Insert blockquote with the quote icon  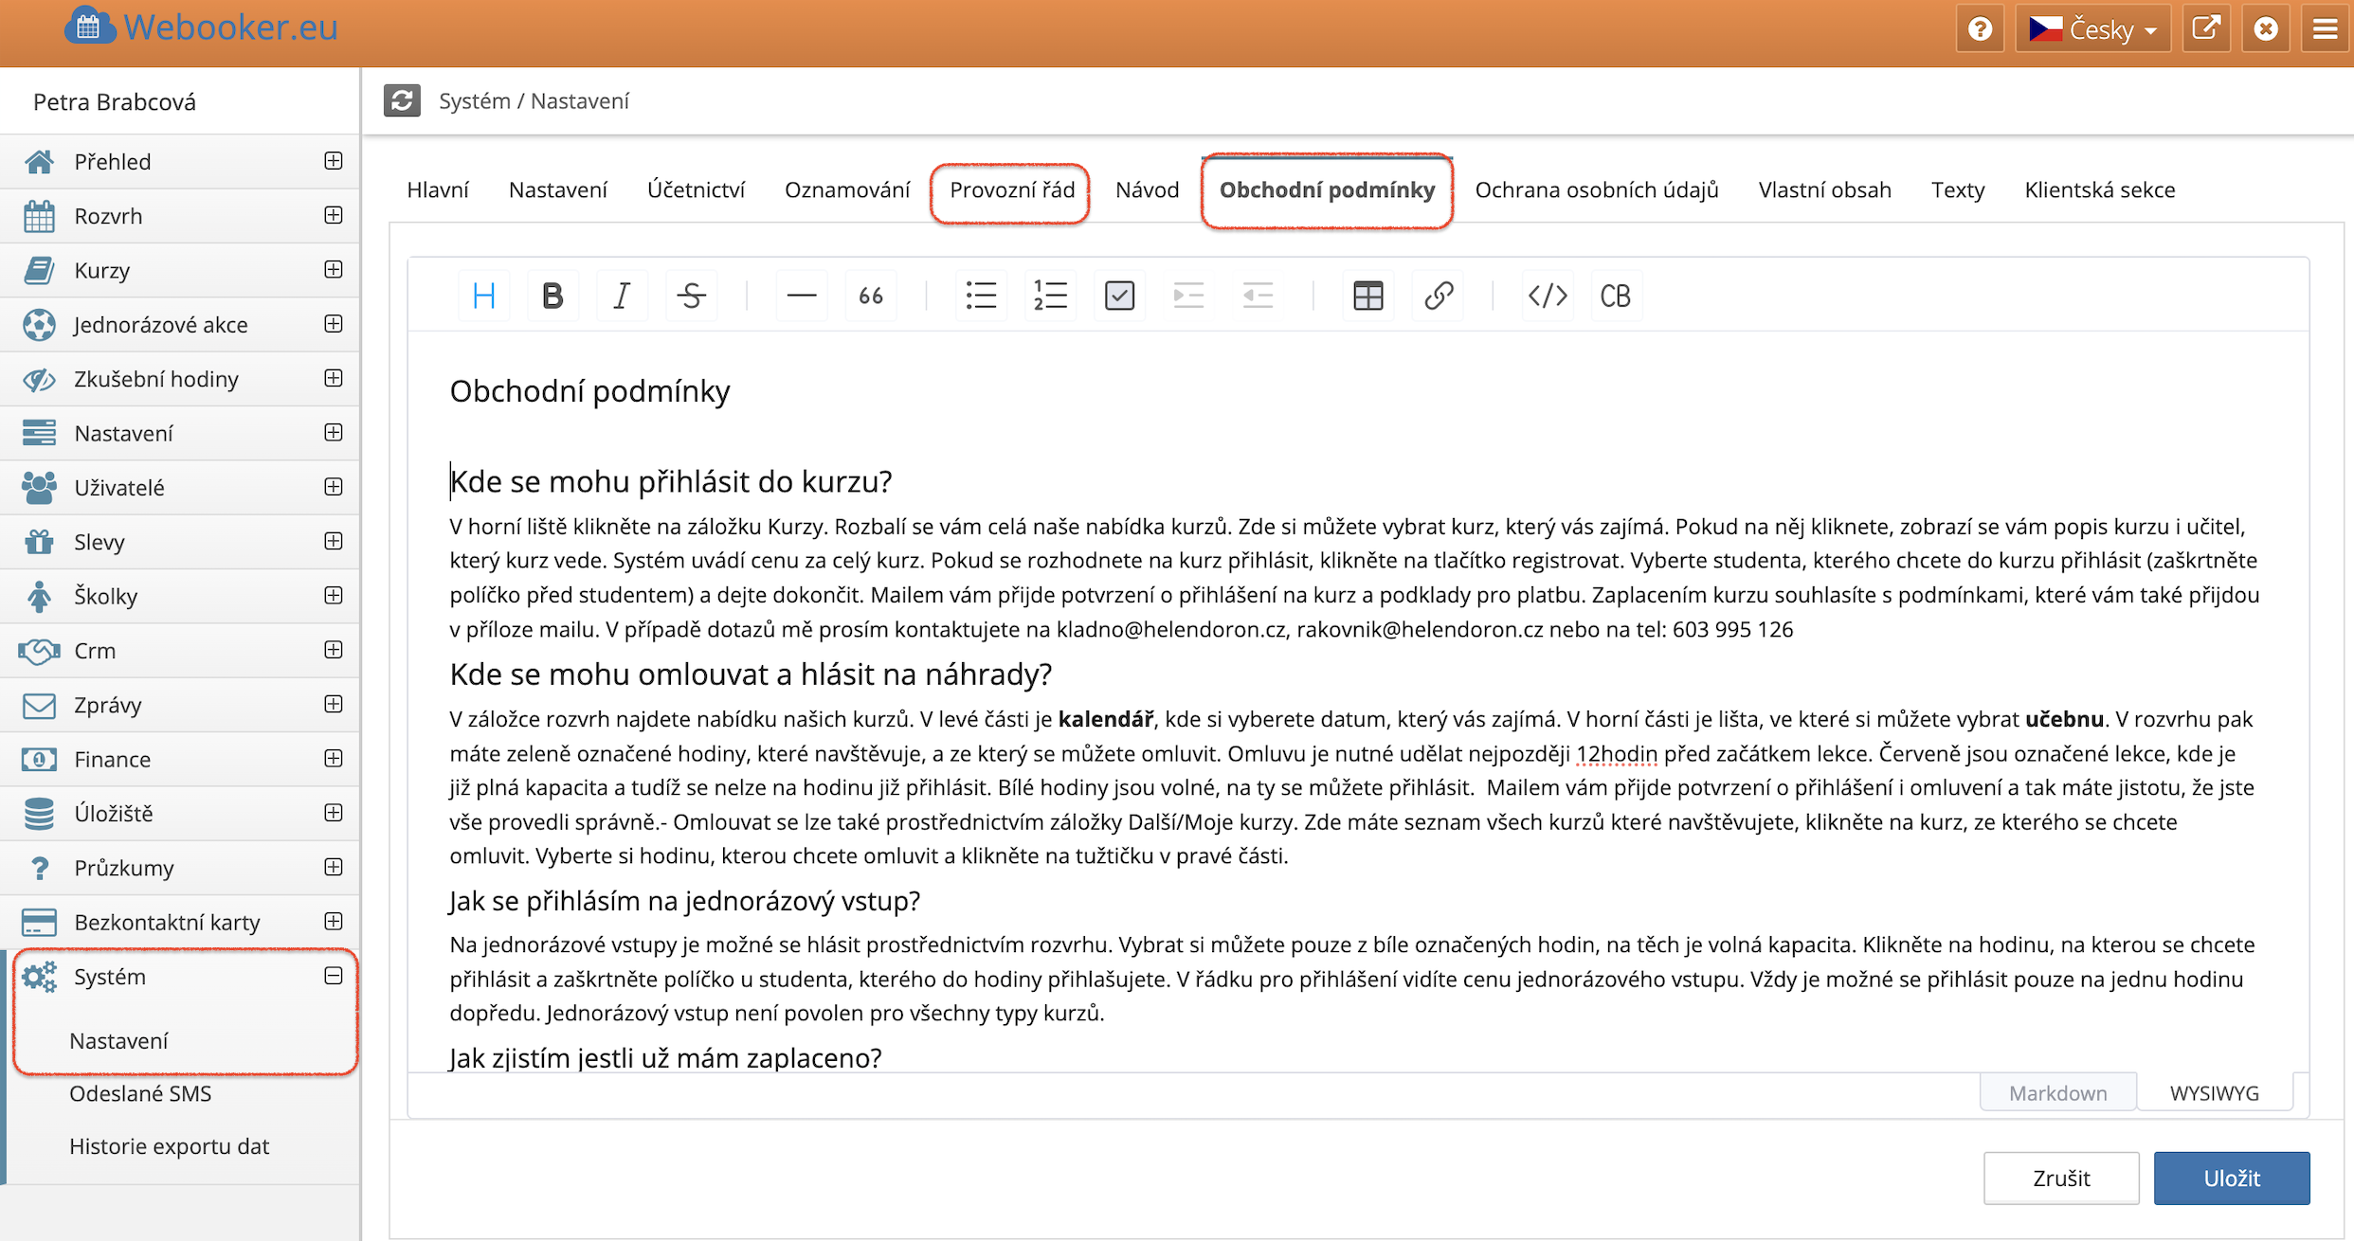point(870,296)
